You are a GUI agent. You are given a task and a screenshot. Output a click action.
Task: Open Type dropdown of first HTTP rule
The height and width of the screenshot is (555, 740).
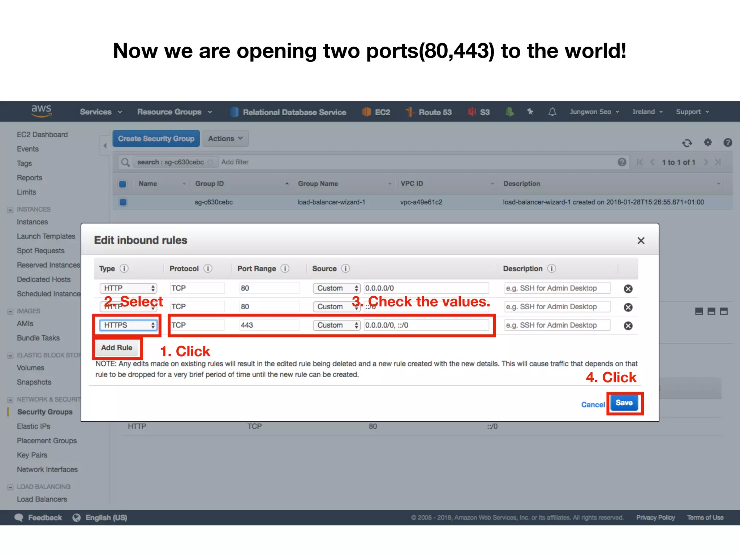128,288
